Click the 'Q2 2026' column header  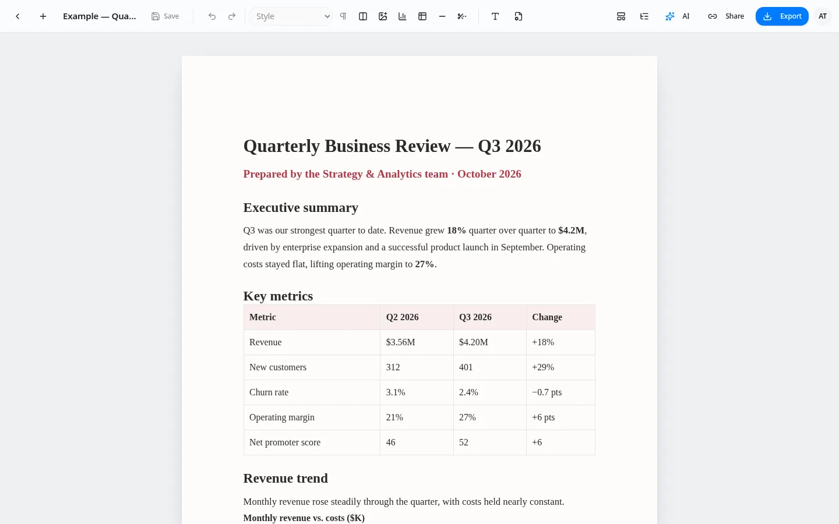point(417,317)
